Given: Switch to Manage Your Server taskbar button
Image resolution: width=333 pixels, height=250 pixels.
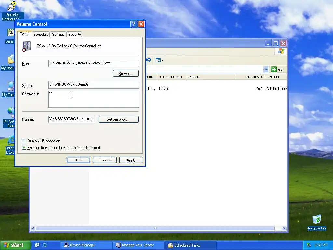Looking at the screenshot, I should 138,245.
